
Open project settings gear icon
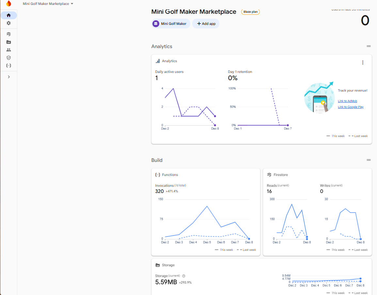click(9, 23)
